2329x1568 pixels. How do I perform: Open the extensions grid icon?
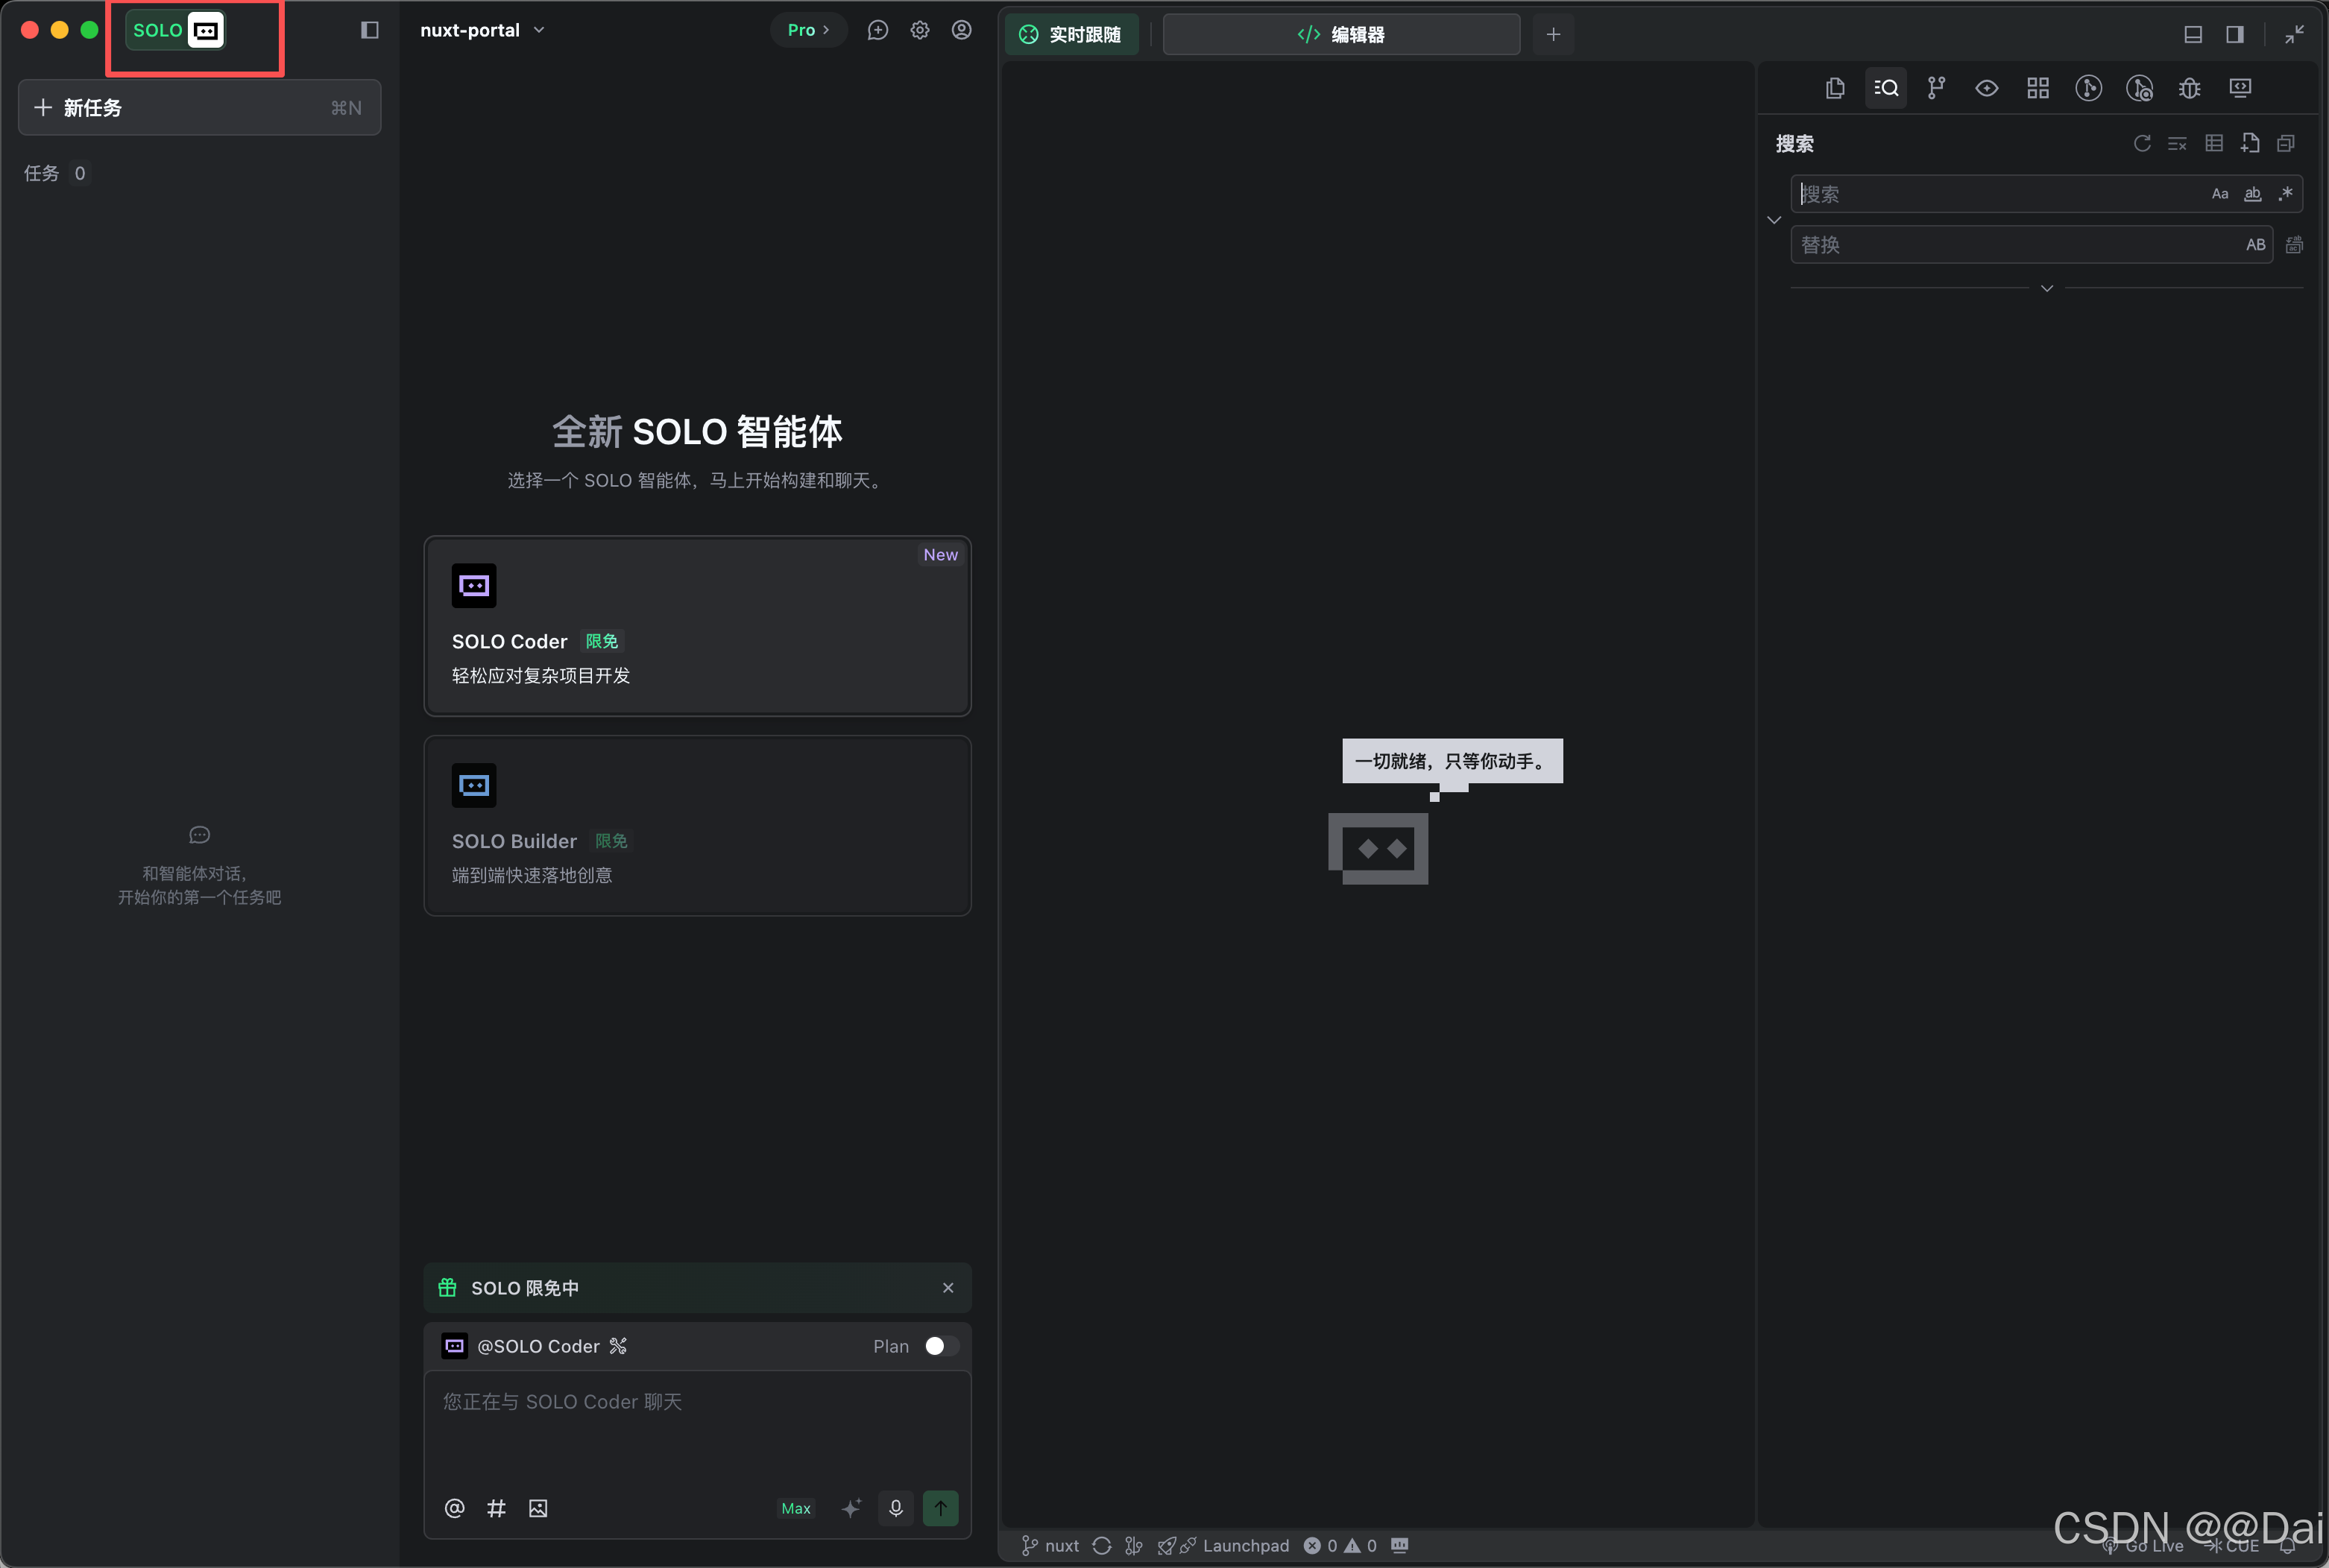(x=2038, y=88)
